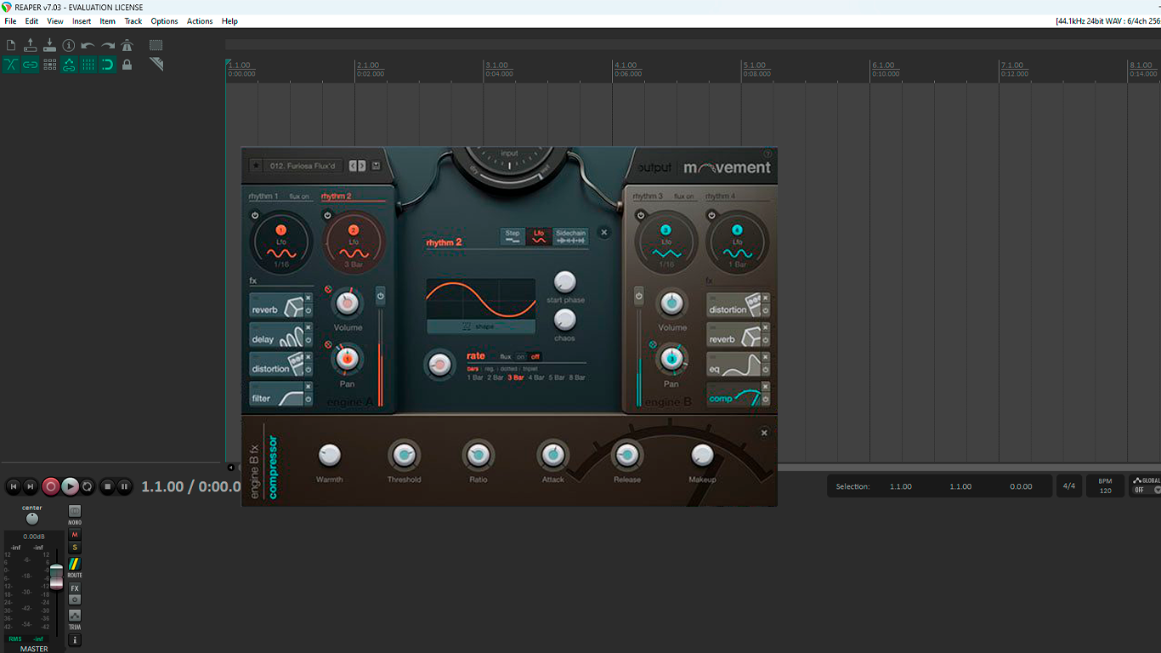Open the File menu
Viewport: 1161px width, 653px height.
10,21
